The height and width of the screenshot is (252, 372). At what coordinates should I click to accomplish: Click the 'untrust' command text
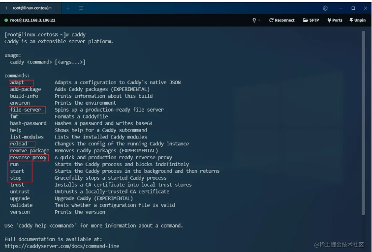tap(20, 192)
